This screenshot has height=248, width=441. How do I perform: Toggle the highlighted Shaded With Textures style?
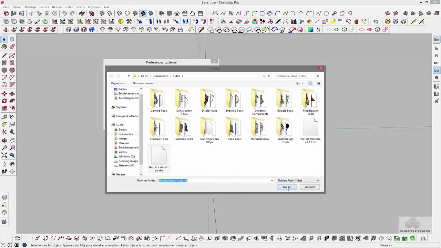pyautogui.click(x=143, y=13)
